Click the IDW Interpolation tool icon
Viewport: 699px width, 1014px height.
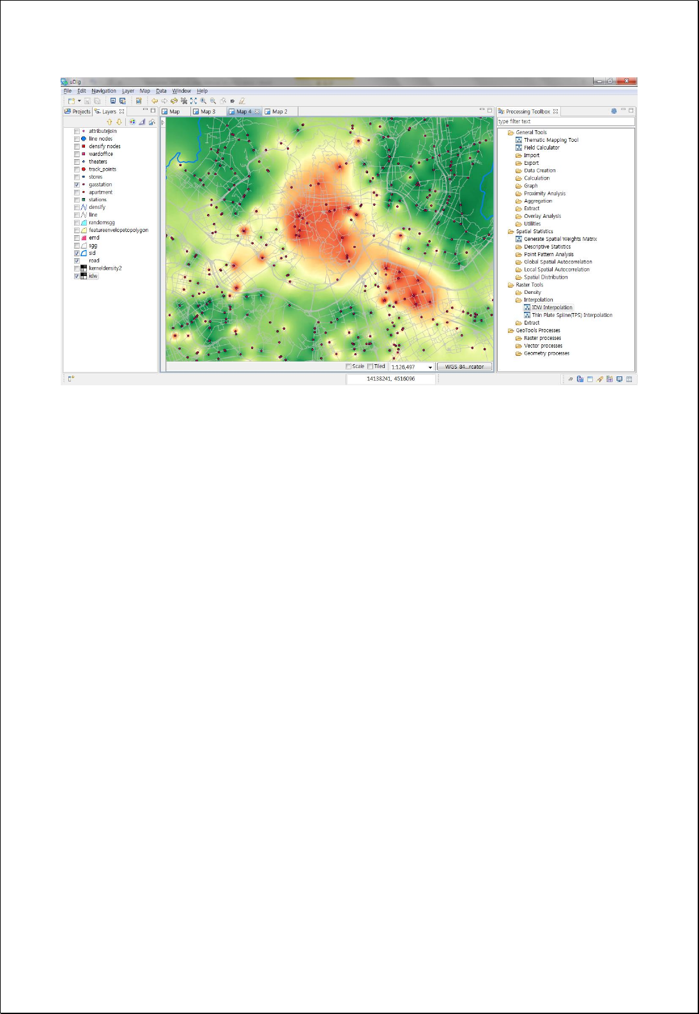[527, 307]
